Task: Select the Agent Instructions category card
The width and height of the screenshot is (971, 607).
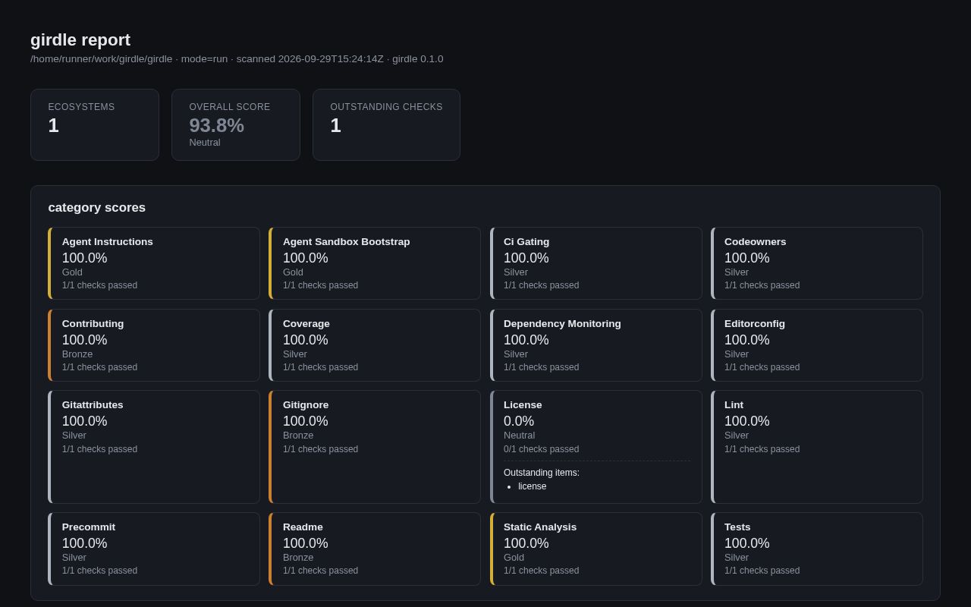Action: point(154,263)
